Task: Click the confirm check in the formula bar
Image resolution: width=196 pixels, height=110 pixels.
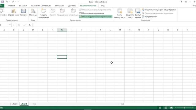Action: [x=24, y=25]
